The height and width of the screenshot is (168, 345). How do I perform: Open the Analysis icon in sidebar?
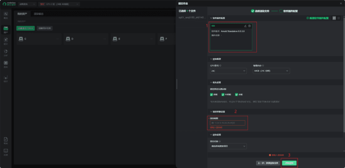(6, 51)
